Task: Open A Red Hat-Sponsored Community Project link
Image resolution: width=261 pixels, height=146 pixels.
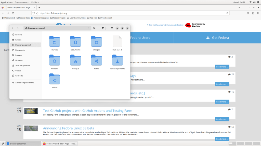Action: (165, 25)
